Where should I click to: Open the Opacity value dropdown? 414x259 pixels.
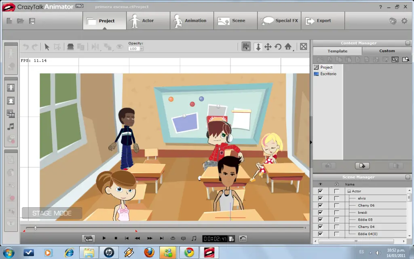[x=142, y=49]
